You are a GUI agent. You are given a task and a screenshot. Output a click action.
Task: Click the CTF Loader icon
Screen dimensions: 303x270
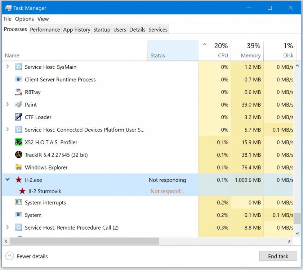pos(19,117)
